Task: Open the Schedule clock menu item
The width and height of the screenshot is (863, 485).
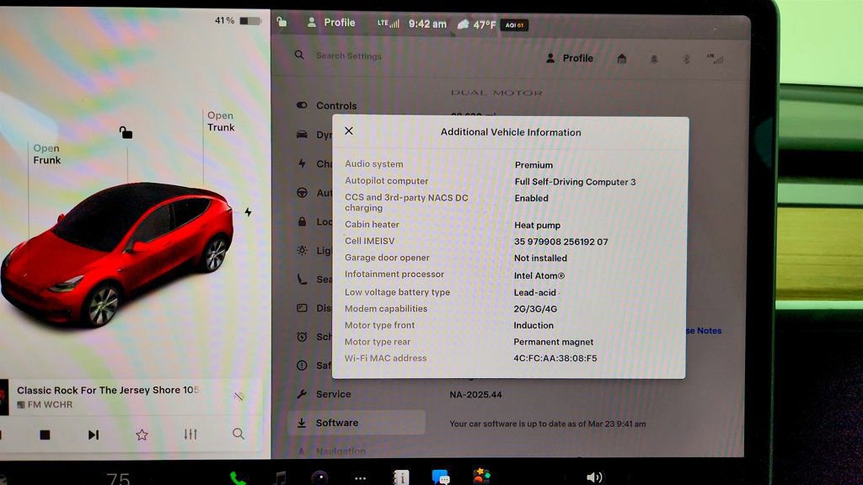Action: click(314, 337)
